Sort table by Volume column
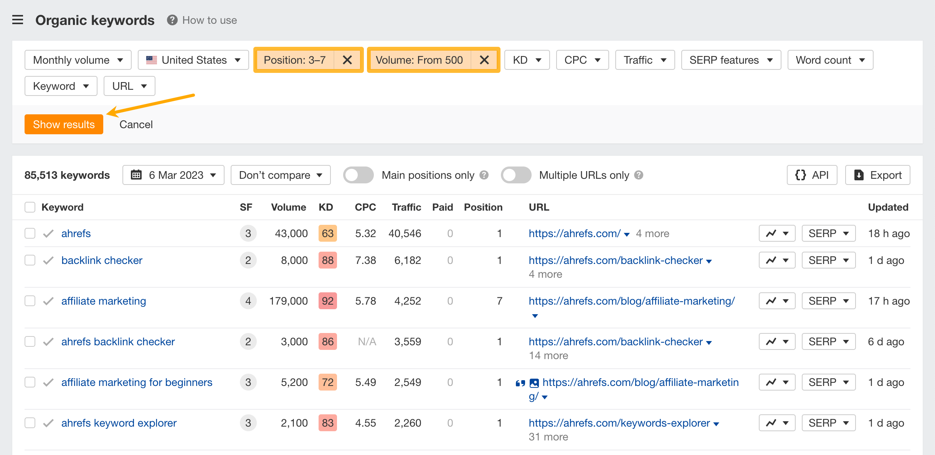 289,207
